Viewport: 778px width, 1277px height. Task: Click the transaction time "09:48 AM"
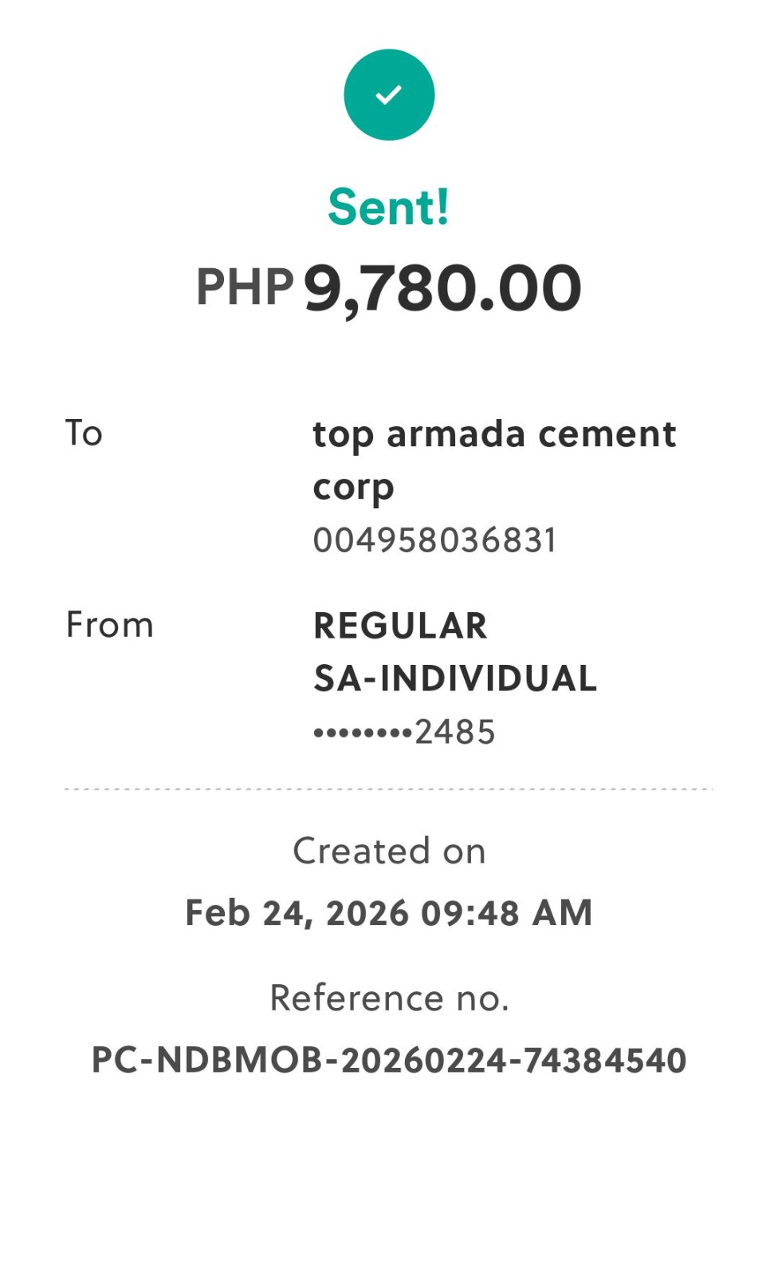coord(507,913)
